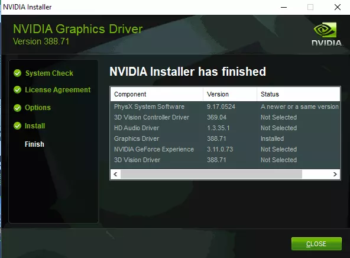Click the horizontal scrollbar right arrow
Viewport: 350px width, 258px height.
[335, 174]
